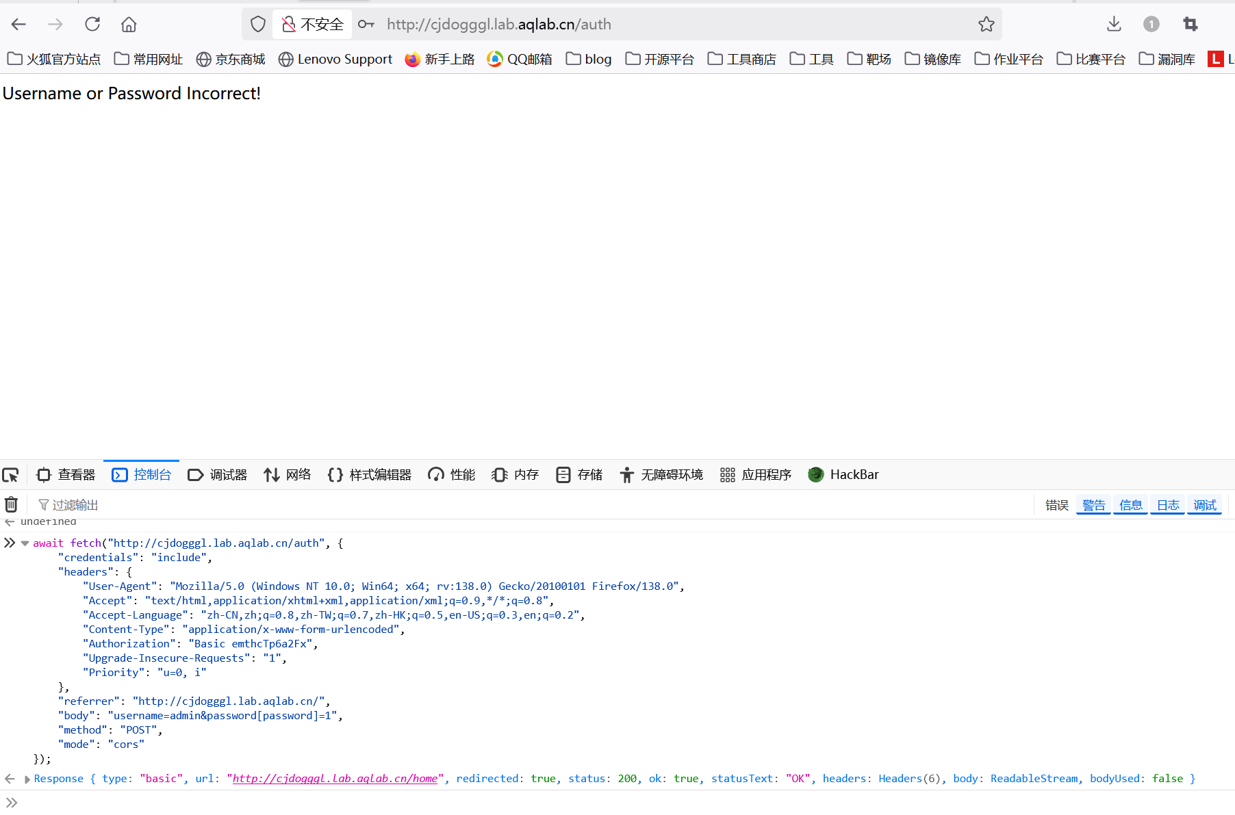The height and width of the screenshot is (815, 1235).
Task: Open the 镜像库 bookmark folder
Action: (x=933, y=60)
